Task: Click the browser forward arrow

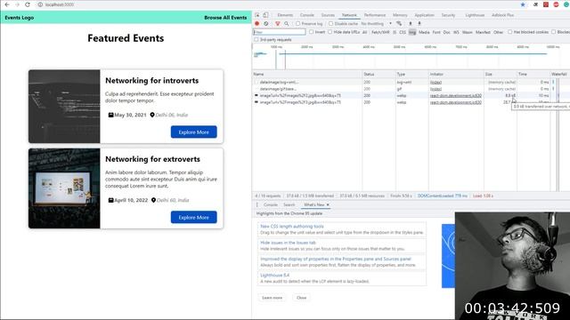Action: (17, 4)
